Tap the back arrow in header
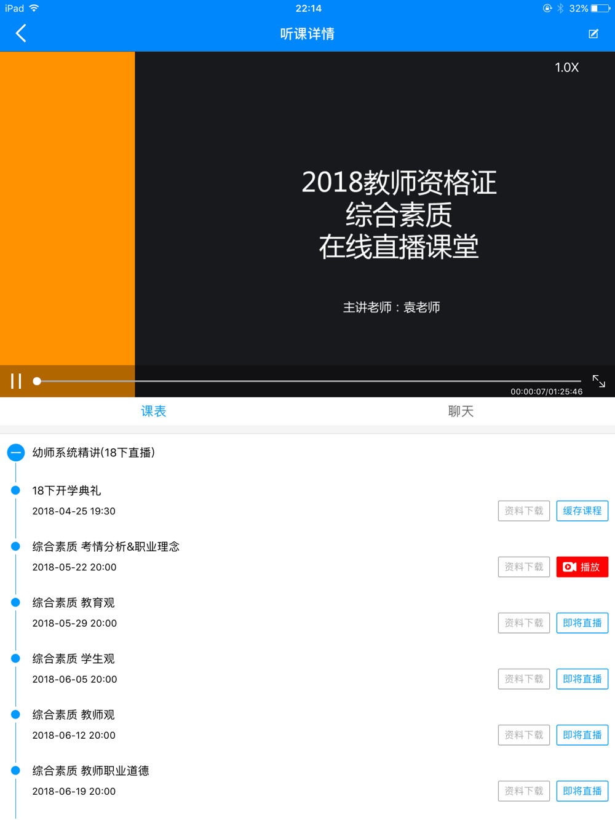 21,33
